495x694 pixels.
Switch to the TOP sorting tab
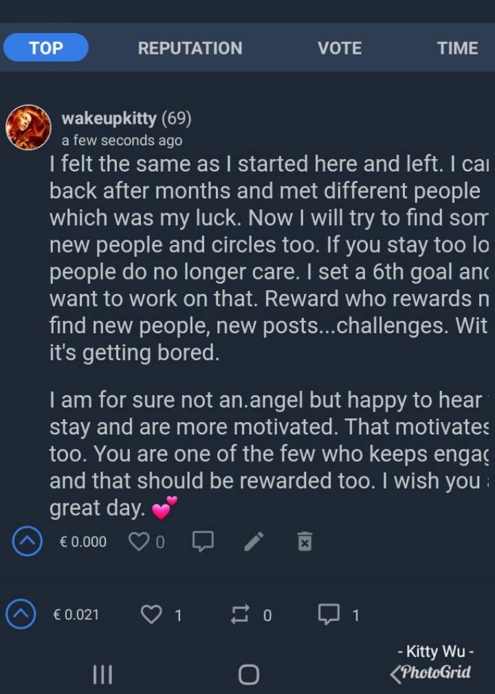click(46, 48)
